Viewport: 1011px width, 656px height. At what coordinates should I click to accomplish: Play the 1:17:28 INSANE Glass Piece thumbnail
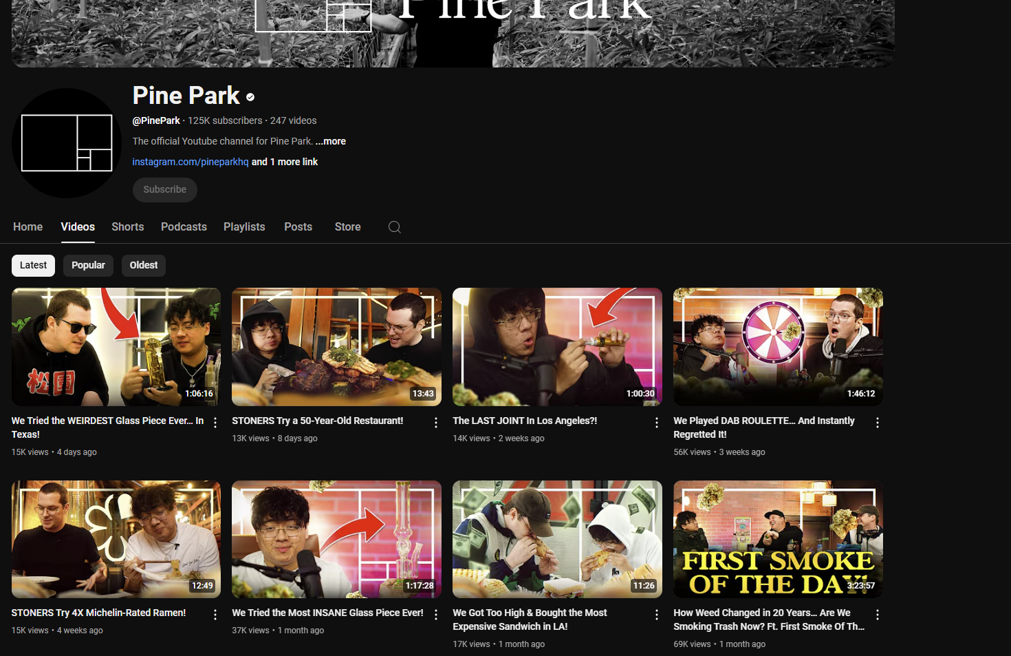point(337,540)
